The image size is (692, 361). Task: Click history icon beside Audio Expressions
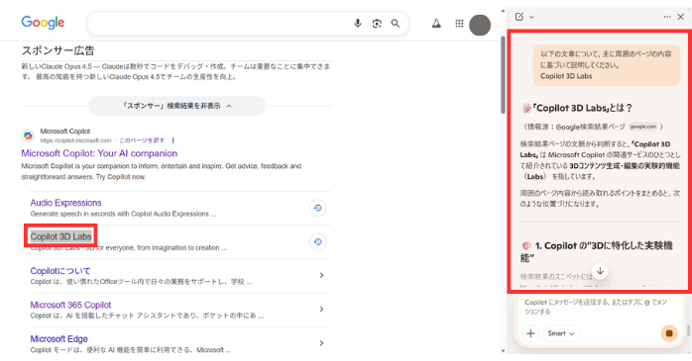click(318, 208)
